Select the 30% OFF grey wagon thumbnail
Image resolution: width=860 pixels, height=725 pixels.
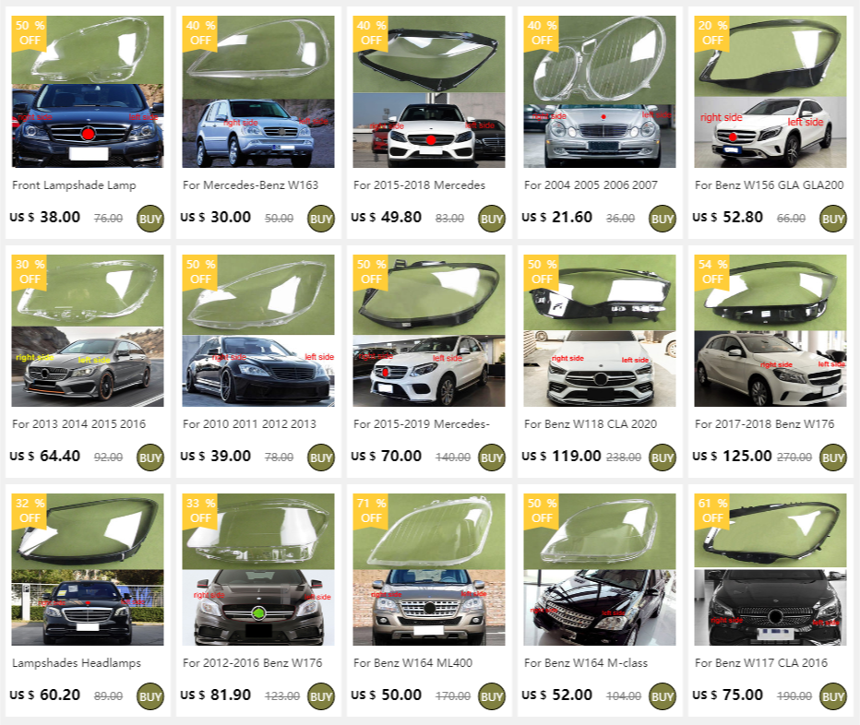(x=88, y=330)
